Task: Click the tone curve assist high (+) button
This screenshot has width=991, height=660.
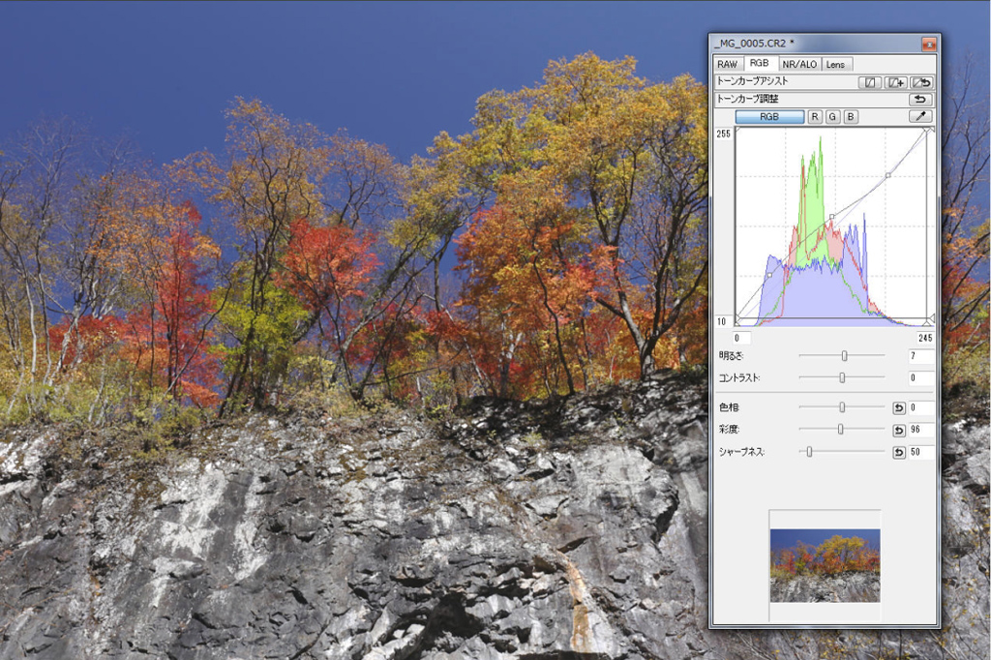Action: pyautogui.click(x=896, y=82)
